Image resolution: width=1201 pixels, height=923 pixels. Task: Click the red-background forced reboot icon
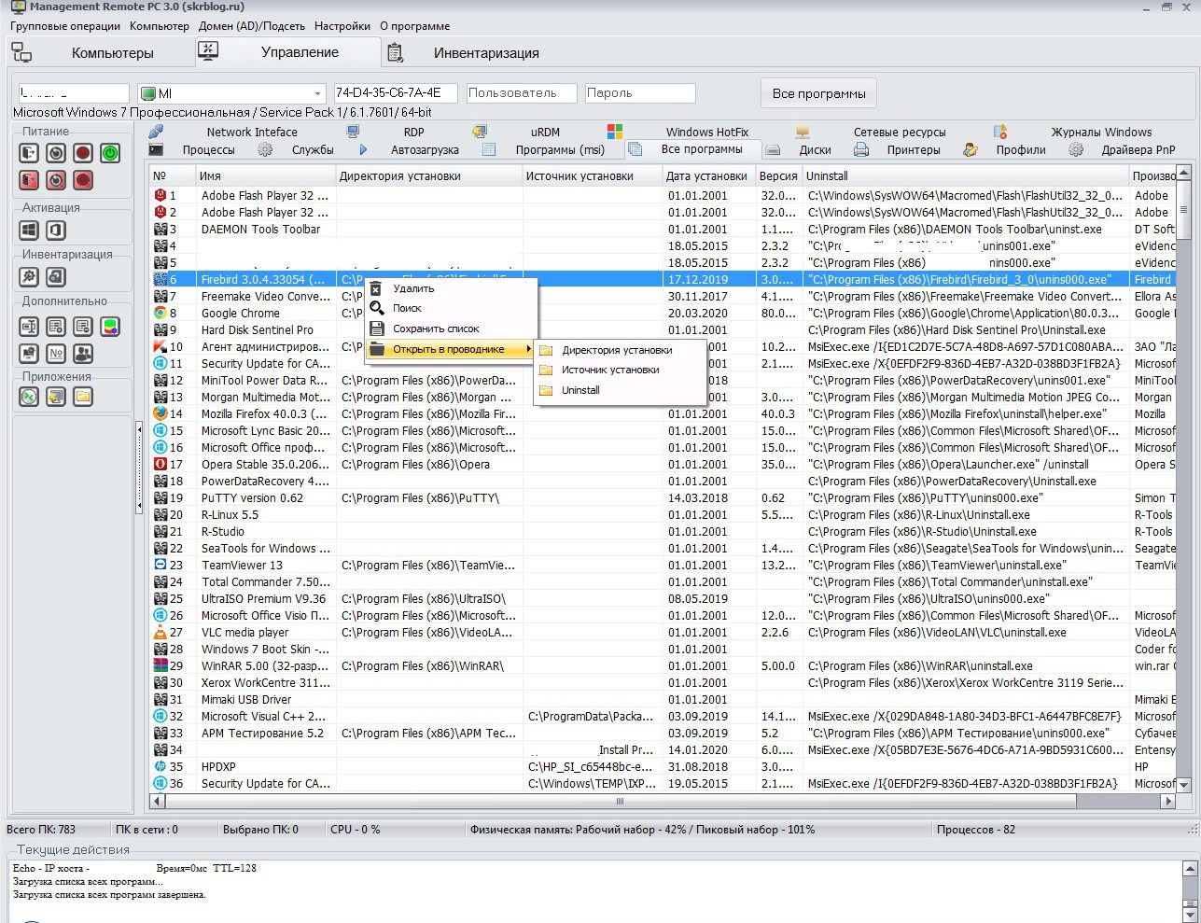56,180
